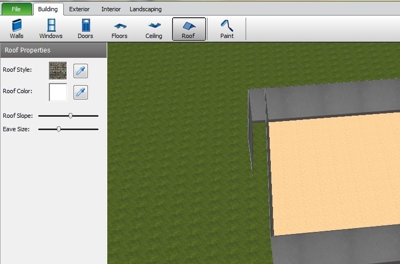Pick roof color with eyedropper
The height and width of the screenshot is (264, 400).
point(80,92)
